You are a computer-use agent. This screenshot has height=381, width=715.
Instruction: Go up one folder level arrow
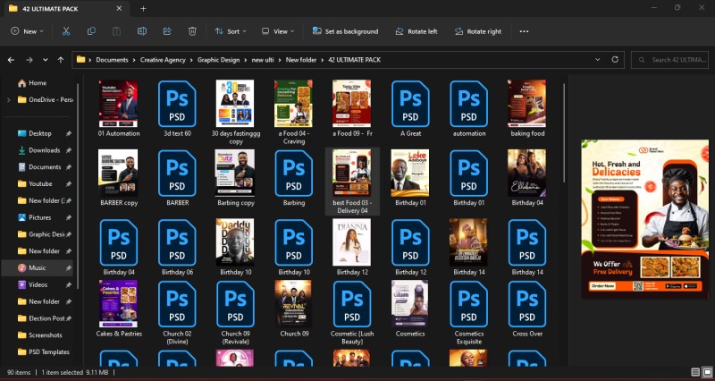click(x=61, y=60)
